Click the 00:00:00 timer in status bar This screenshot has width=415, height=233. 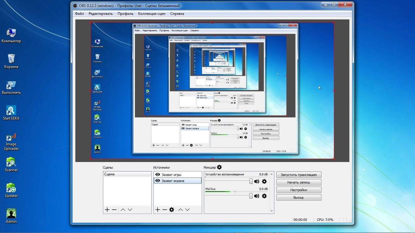[x=300, y=220]
